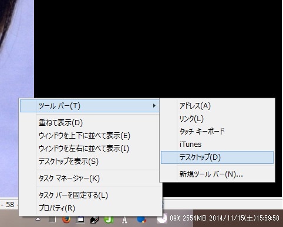Click the IME 'A' input mode icon
This screenshot has width=283, height=227.
click(124, 220)
